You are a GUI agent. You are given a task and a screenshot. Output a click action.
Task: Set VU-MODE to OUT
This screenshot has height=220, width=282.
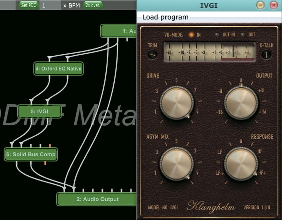tap(243, 35)
